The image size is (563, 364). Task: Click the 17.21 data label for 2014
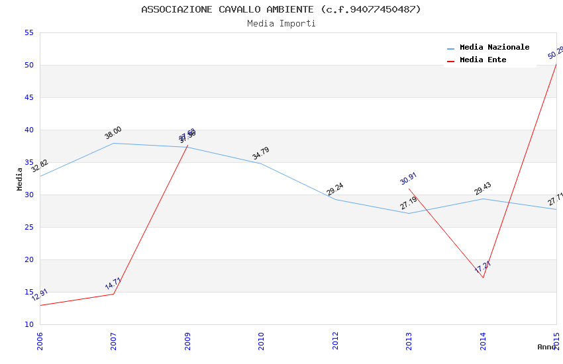pyautogui.click(x=483, y=267)
